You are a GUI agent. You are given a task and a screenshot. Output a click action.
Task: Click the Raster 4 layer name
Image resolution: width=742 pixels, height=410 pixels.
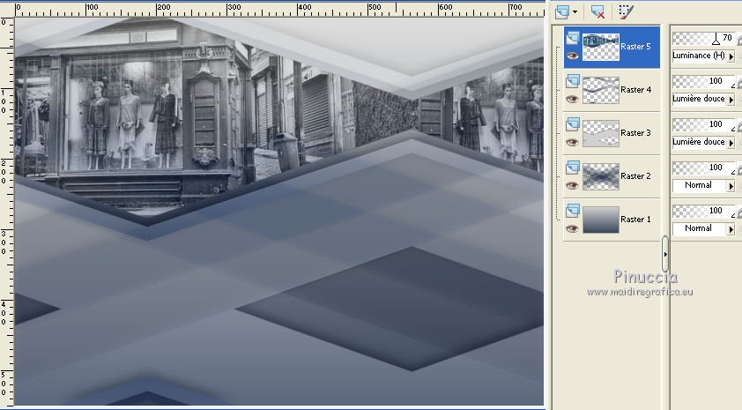click(x=635, y=89)
